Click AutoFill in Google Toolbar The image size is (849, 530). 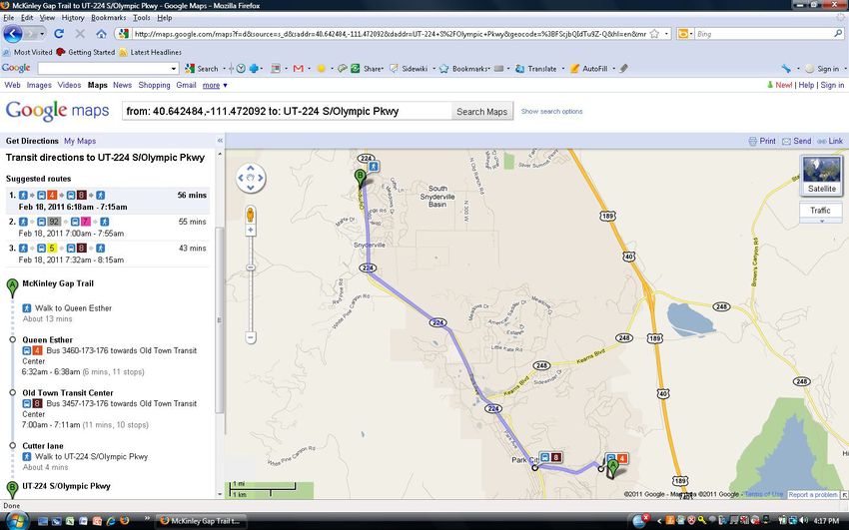click(589, 69)
